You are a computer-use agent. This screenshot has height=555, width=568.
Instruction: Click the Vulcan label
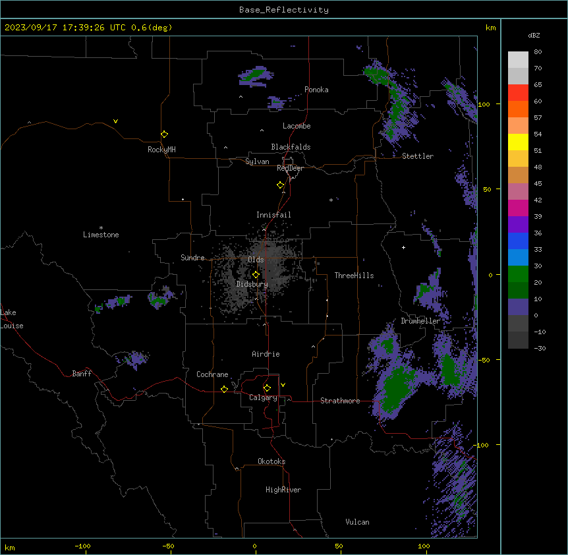coord(357,522)
